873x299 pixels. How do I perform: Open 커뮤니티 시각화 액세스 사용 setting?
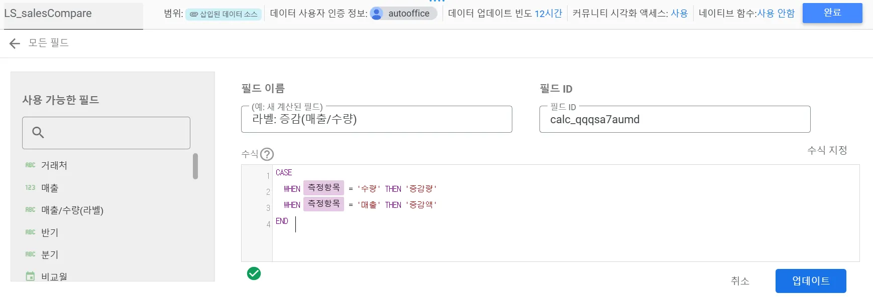click(x=679, y=14)
